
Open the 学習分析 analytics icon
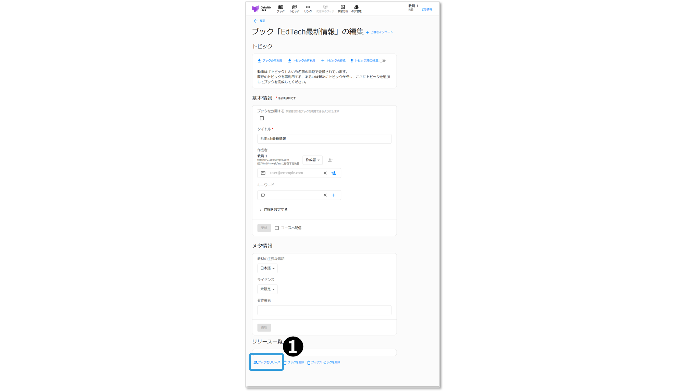pyautogui.click(x=342, y=7)
